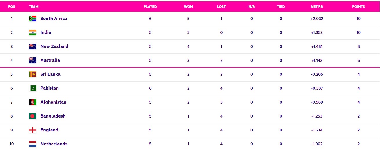Open the South Africa team link
Screen dimensions: 383x150
point(54,19)
